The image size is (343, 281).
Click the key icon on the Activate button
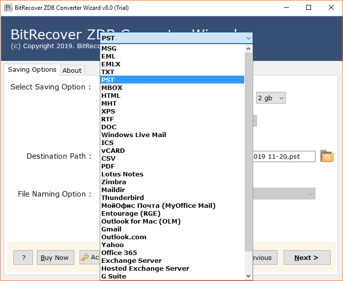[85, 257]
